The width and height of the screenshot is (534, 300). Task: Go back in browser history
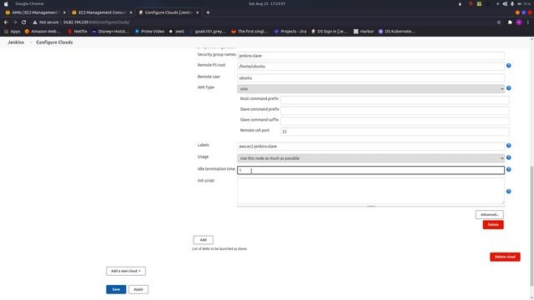(6, 22)
